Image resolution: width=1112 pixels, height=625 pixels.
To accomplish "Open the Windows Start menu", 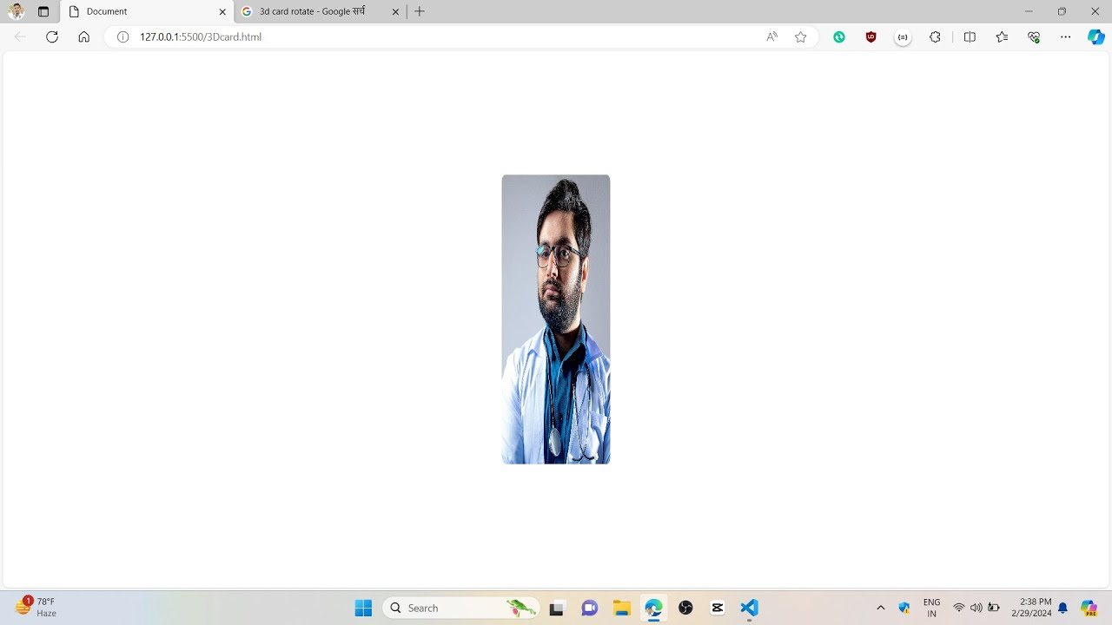I will tap(363, 608).
